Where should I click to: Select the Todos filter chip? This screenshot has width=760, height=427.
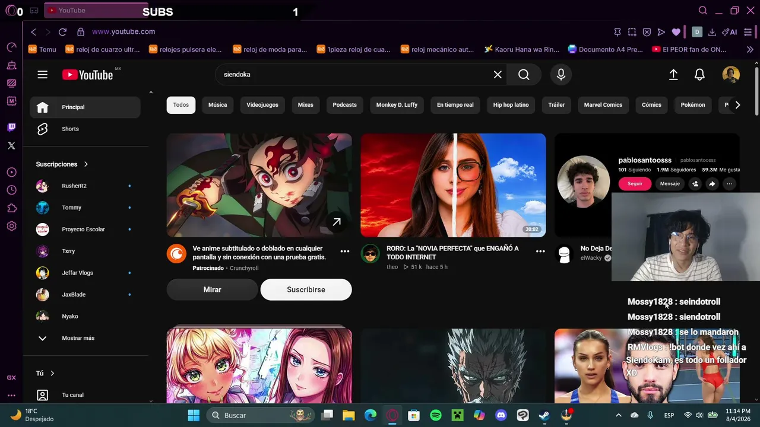click(181, 105)
